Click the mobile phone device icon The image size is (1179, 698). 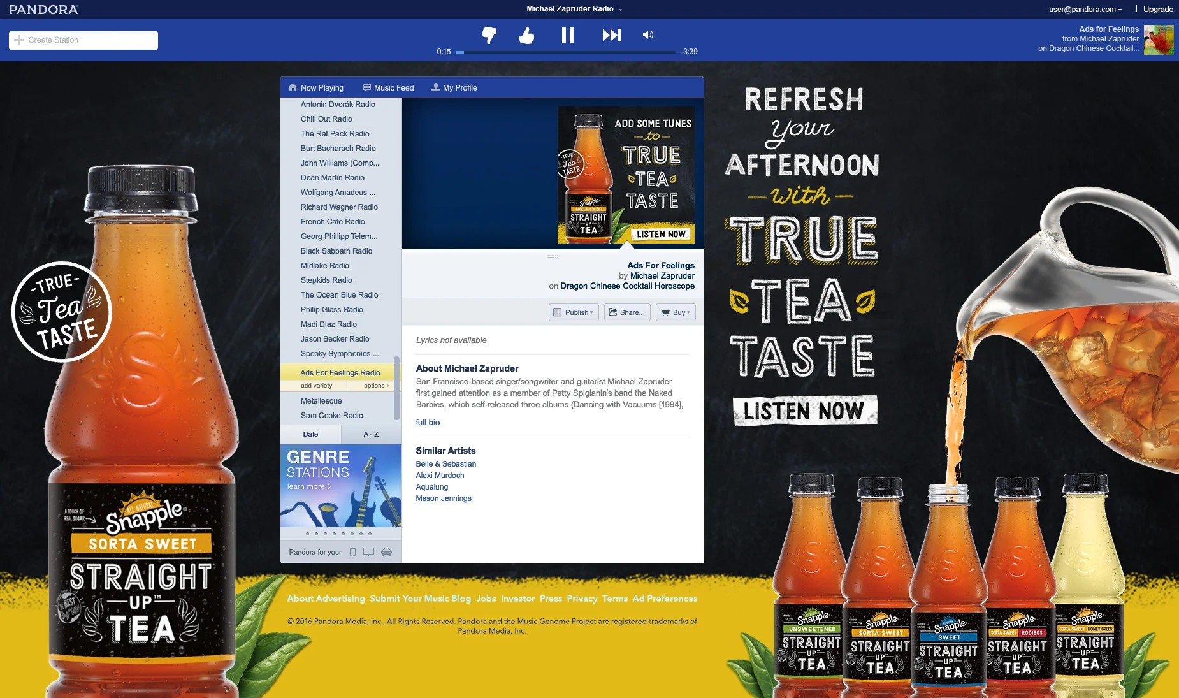(352, 552)
